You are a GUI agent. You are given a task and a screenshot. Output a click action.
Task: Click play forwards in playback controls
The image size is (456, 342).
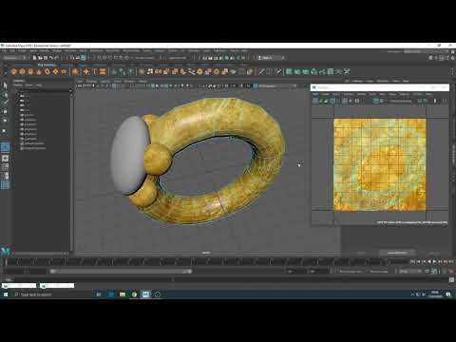pyautogui.click(x=435, y=262)
